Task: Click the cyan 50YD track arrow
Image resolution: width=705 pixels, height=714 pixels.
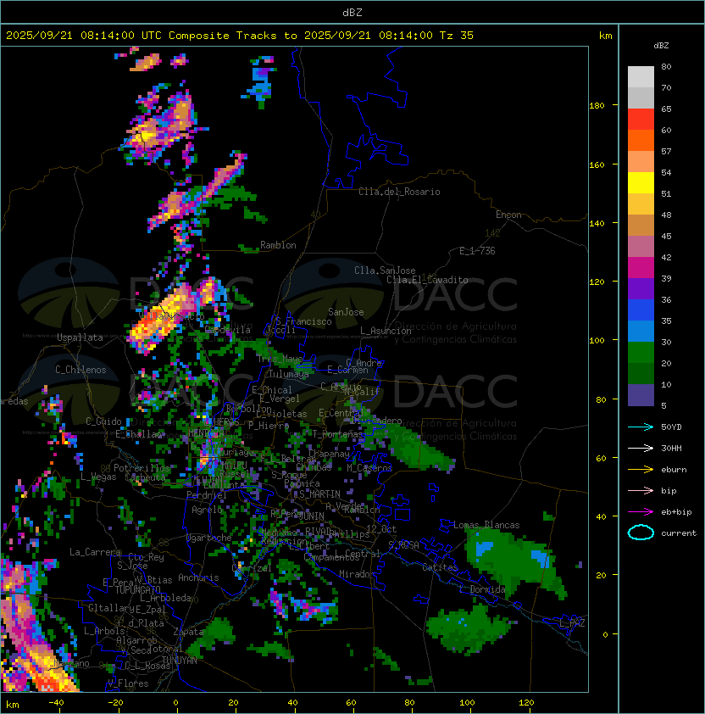Action: (641, 427)
